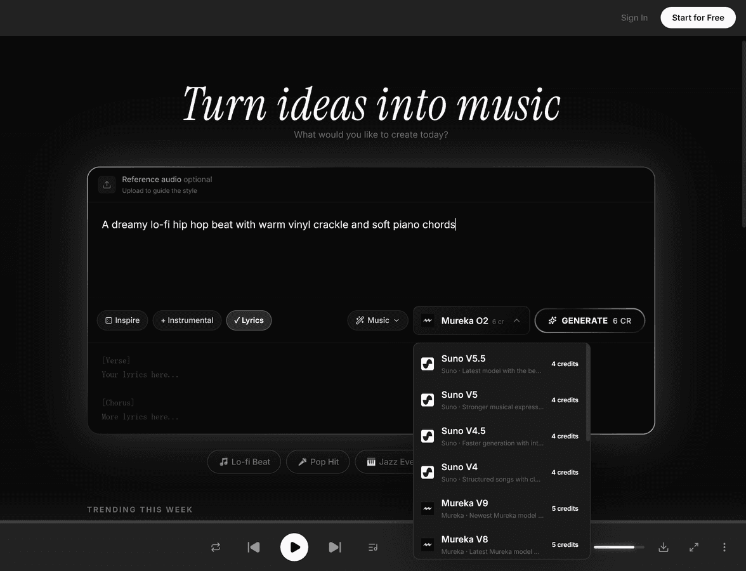Click the Mureka O2 logo in selector
The height and width of the screenshot is (571, 746).
coord(428,321)
